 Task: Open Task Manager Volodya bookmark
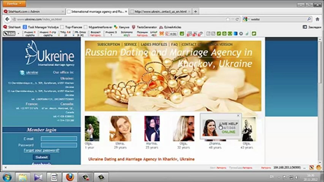tap(41, 27)
